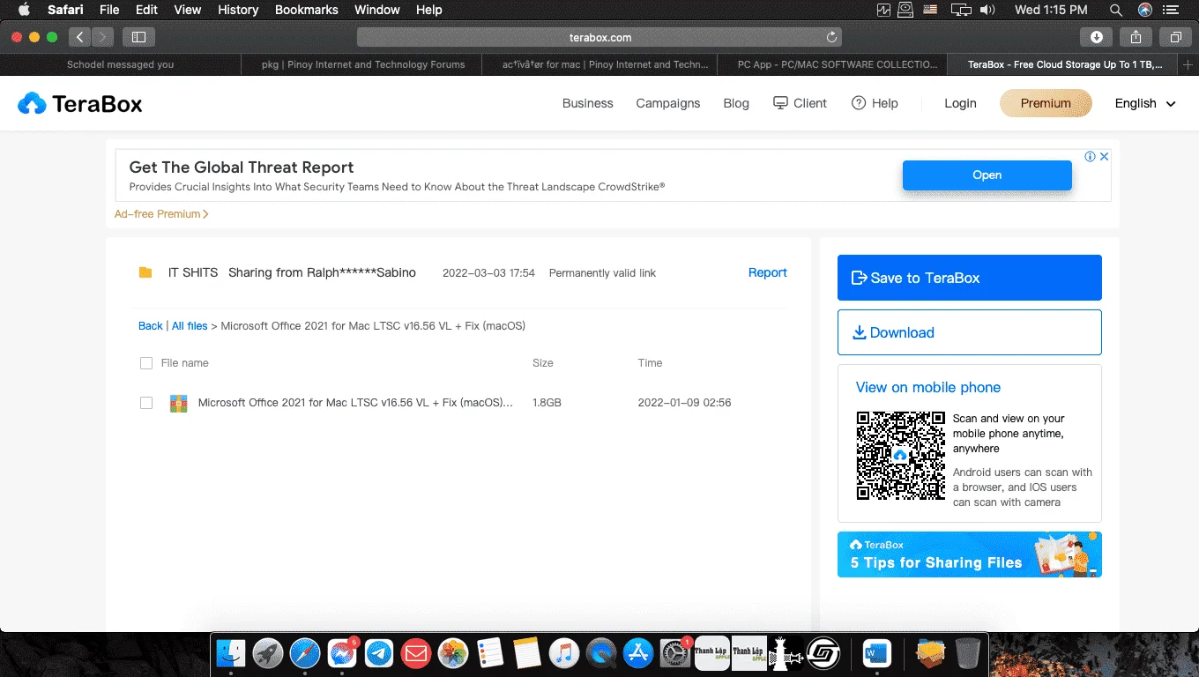Click the Login link
The width and height of the screenshot is (1199, 677).
click(960, 103)
